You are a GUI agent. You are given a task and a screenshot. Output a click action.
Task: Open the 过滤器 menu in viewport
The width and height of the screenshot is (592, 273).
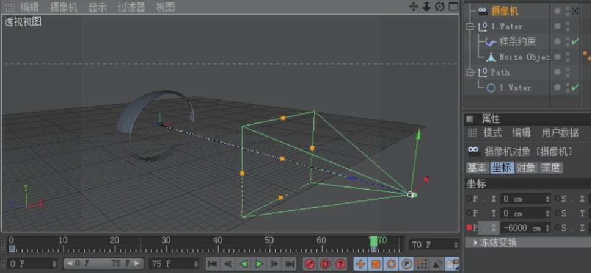tap(131, 7)
